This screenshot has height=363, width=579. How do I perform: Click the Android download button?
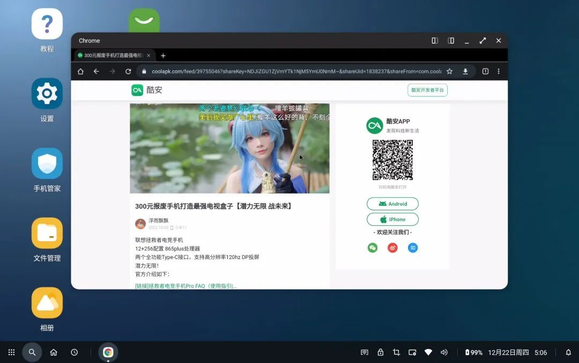[392, 204]
